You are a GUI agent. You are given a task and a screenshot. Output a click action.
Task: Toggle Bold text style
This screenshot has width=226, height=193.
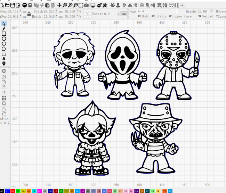point(143,16)
